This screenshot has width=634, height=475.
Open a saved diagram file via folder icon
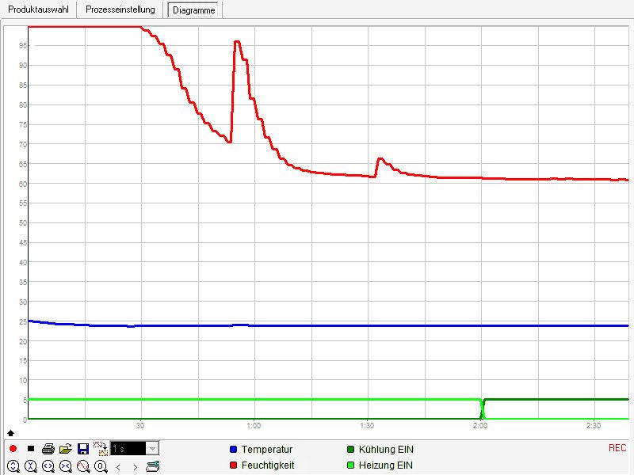66,449
